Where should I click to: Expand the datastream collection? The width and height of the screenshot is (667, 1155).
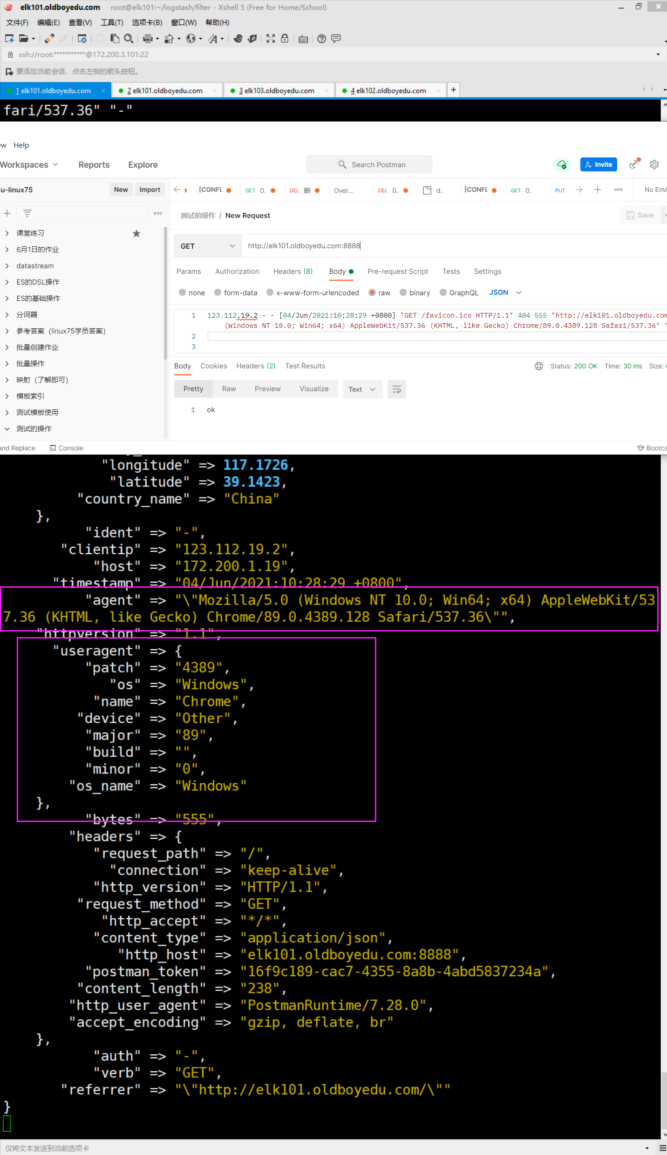point(7,266)
